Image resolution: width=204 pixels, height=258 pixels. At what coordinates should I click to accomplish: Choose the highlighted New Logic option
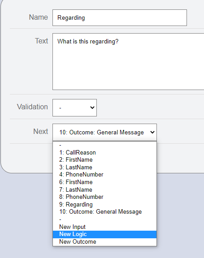point(104,234)
